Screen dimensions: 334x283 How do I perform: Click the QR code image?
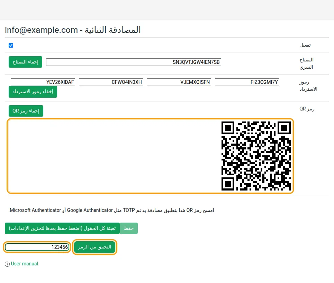pos(256,156)
